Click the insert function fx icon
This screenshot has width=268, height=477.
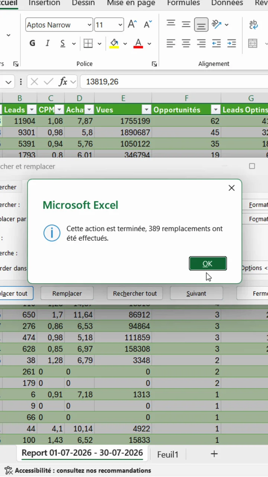point(63,82)
